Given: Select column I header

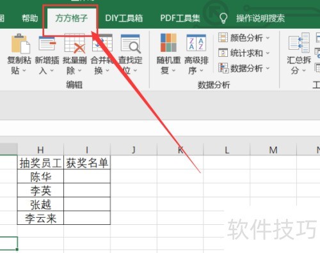Looking at the screenshot, I should (x=87, y=150).
